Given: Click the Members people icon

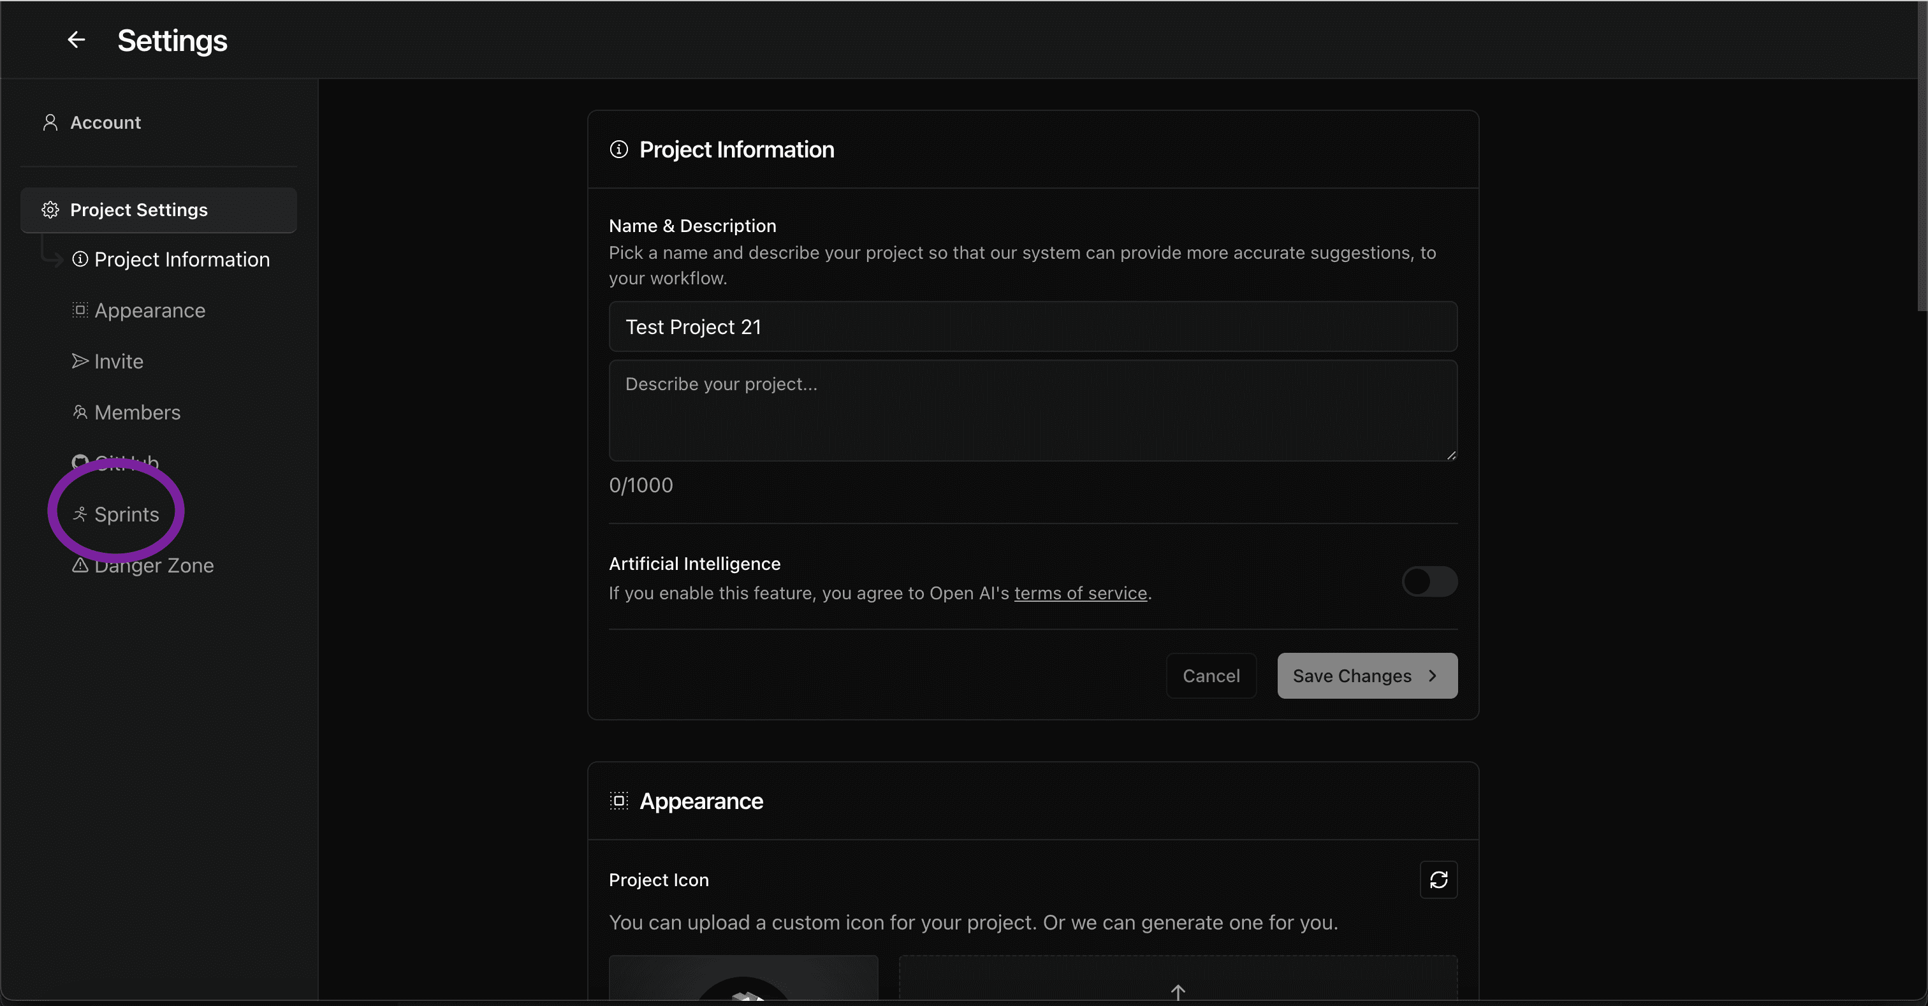Looking at the screenshot, I should tap(79, 412).
